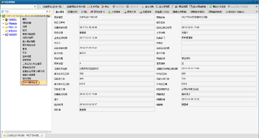
Task: Click the empty 英文名称 field
Action: click(x=219, y=22)
